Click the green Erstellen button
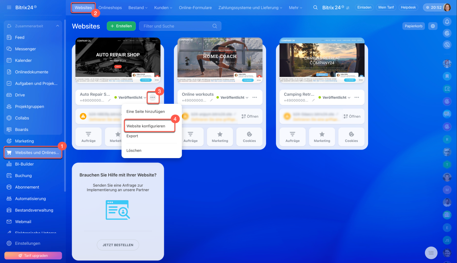This screenshot has height=263, width=457. (x=121, y=26)
